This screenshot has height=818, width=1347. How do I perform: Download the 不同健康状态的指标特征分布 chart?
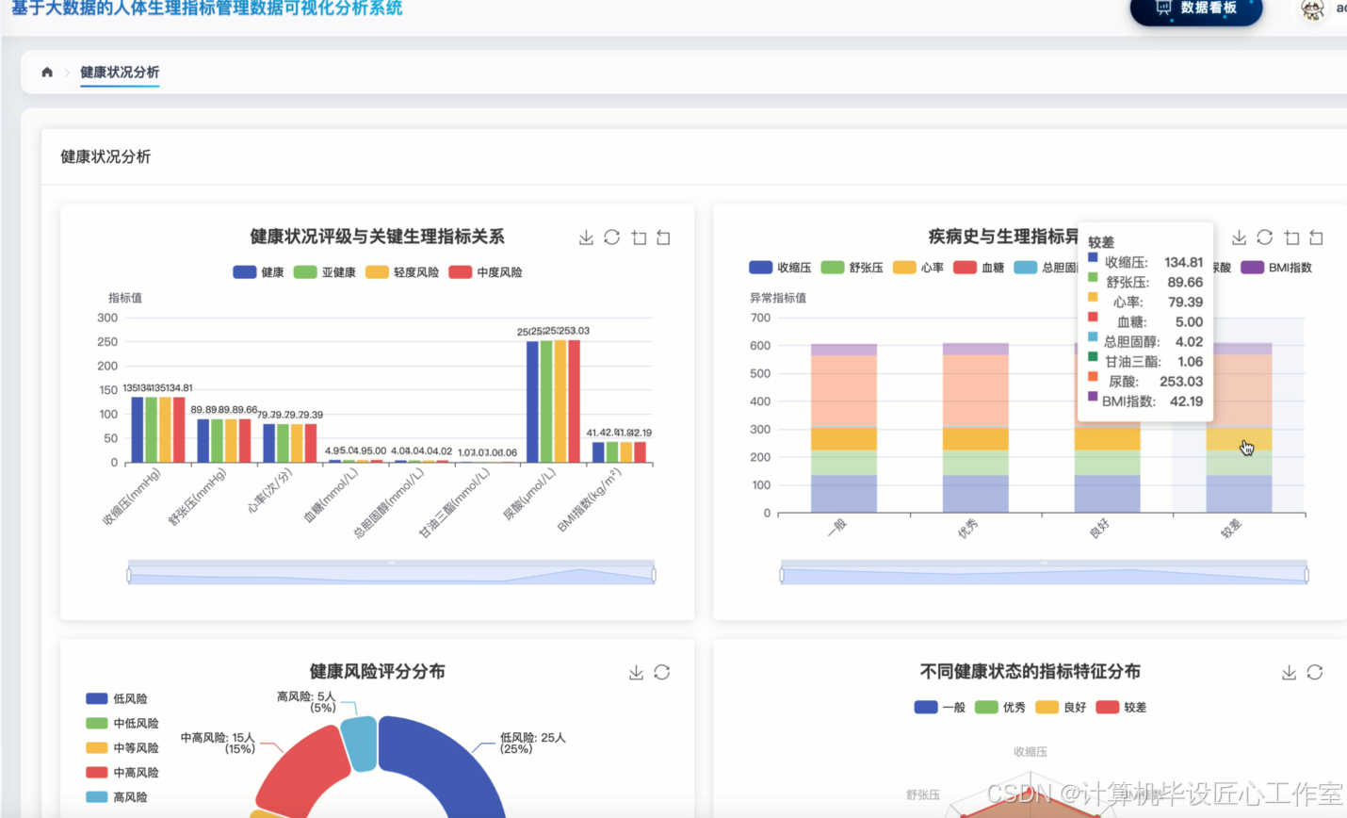point(1289,672)
